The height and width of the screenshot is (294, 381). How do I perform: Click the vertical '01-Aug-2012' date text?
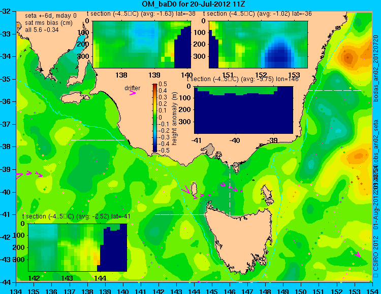376,212
